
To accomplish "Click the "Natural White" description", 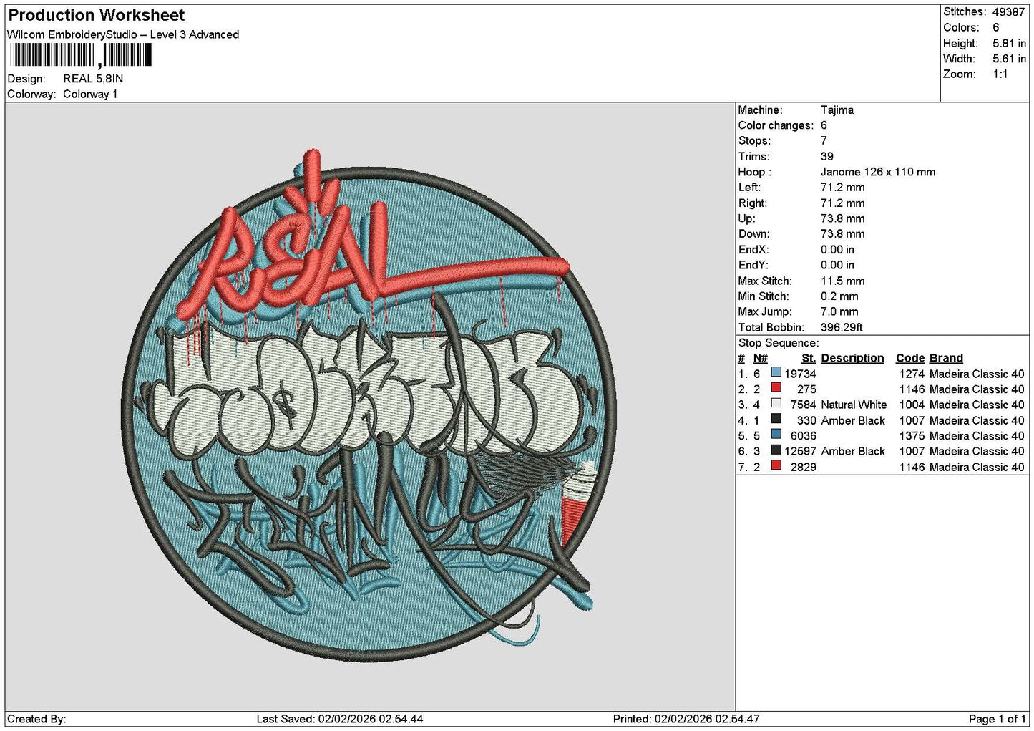I will (854, 405).
